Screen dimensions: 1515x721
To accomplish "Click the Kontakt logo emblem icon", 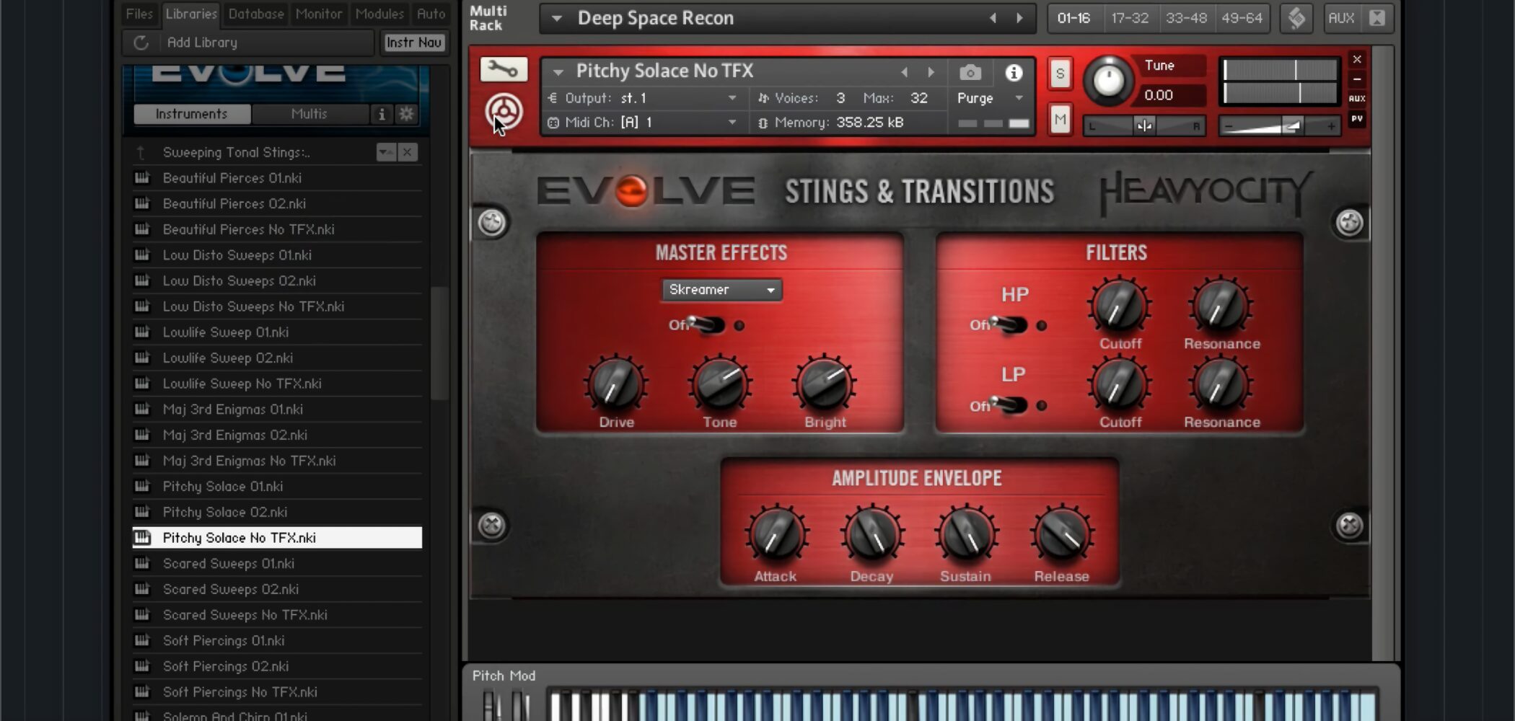I will [x=504, y=112].
